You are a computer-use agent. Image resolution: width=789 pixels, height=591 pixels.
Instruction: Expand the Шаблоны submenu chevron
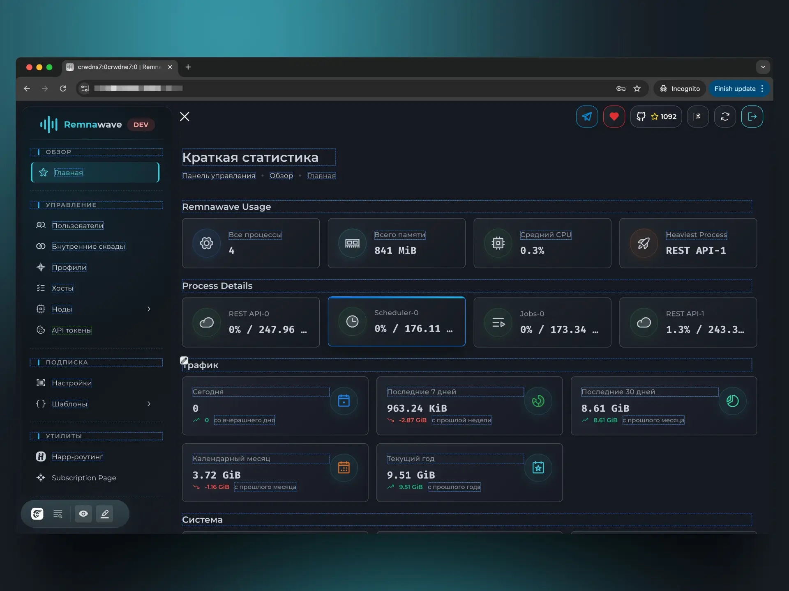tap(149, 404)
